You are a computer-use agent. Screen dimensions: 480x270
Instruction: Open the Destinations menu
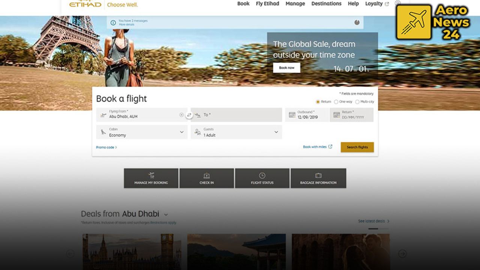[326, 4]
